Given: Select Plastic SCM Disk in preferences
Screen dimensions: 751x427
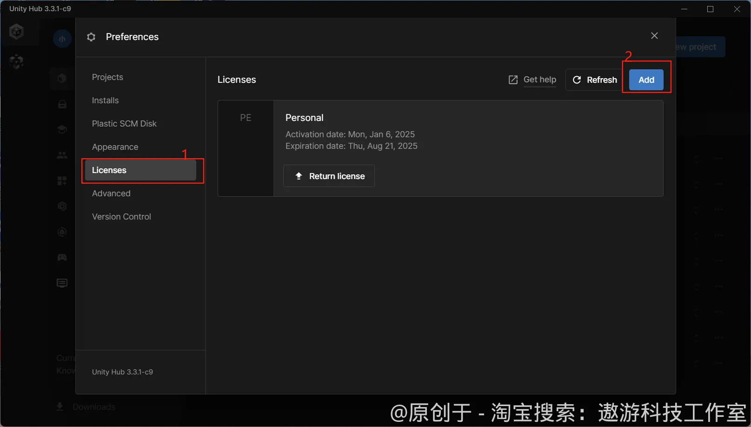Looking at the screenshot, I should (x=124, y=124).
